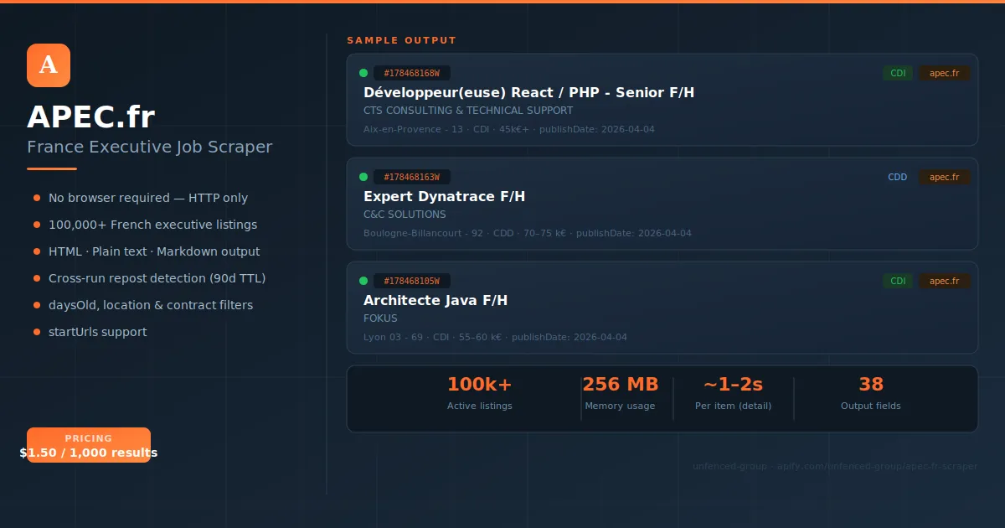Click the #178468105W job ID badge
Image resolution: width=1005 pixels, height=528 pixels.
pyautogui.click(x=413, y=281)
